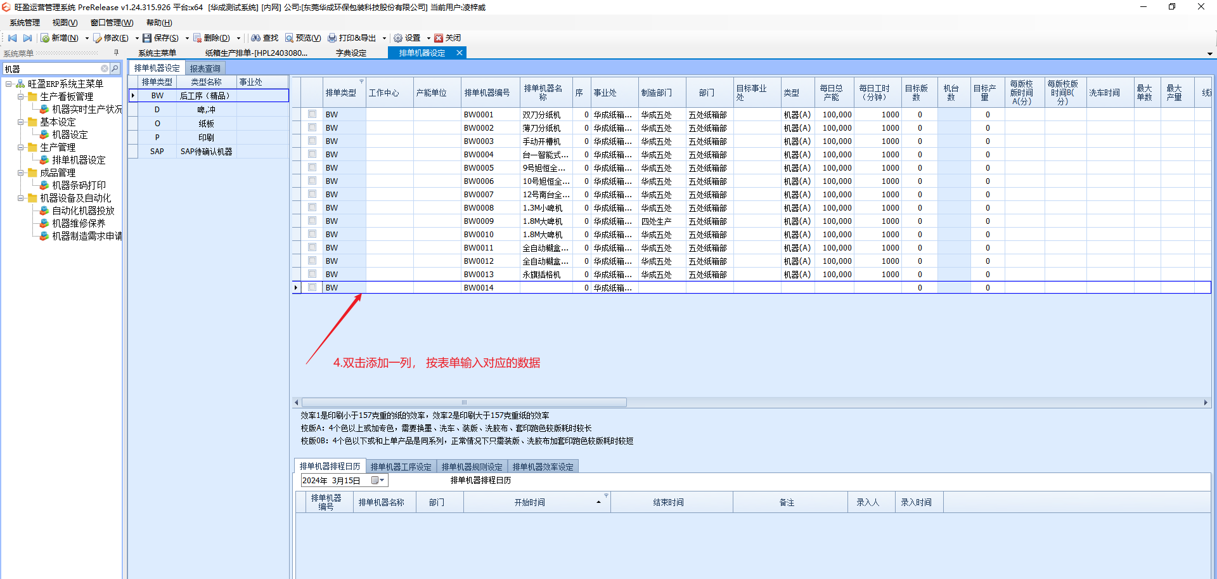Tick the checkbox for row BW0013
Image resolution: width=1217 pixels, height=579 pixels.
312,274
